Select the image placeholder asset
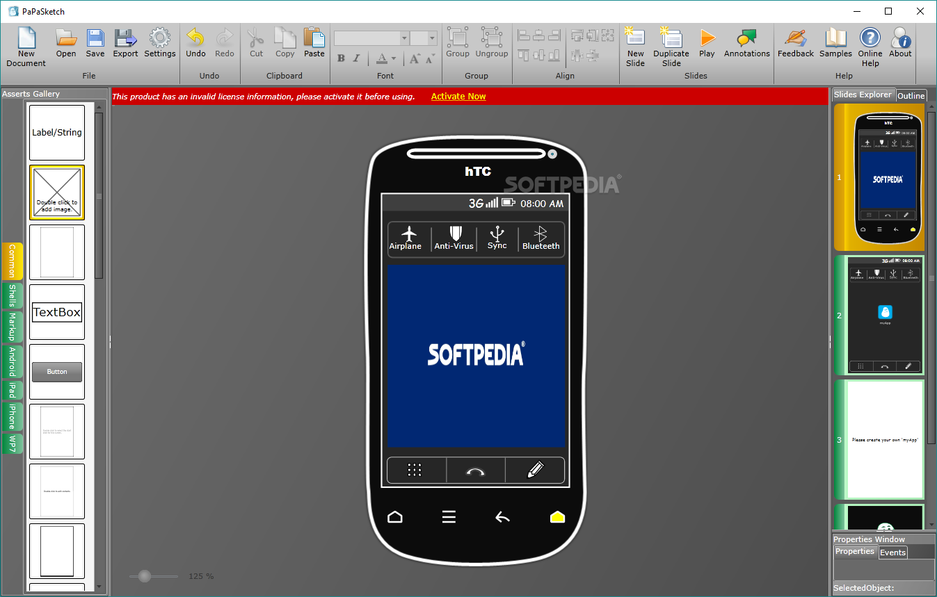 point(57,193)
